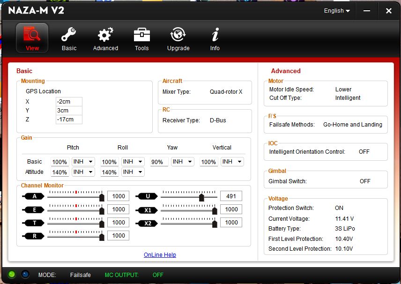Click channel U slider handle
401x284 pixels.
[201, 197]
